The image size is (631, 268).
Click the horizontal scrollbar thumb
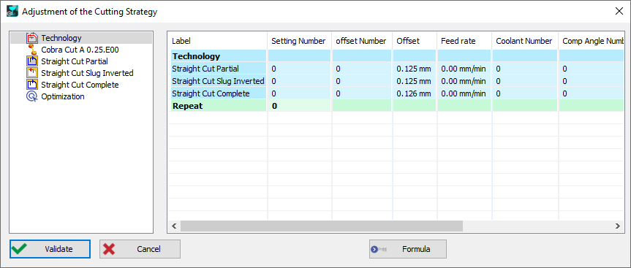tap(322, 226)
